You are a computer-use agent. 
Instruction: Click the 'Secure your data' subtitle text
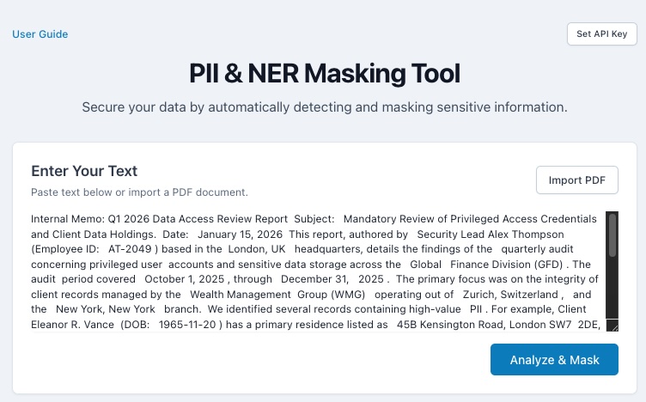(x=325, y=107)
